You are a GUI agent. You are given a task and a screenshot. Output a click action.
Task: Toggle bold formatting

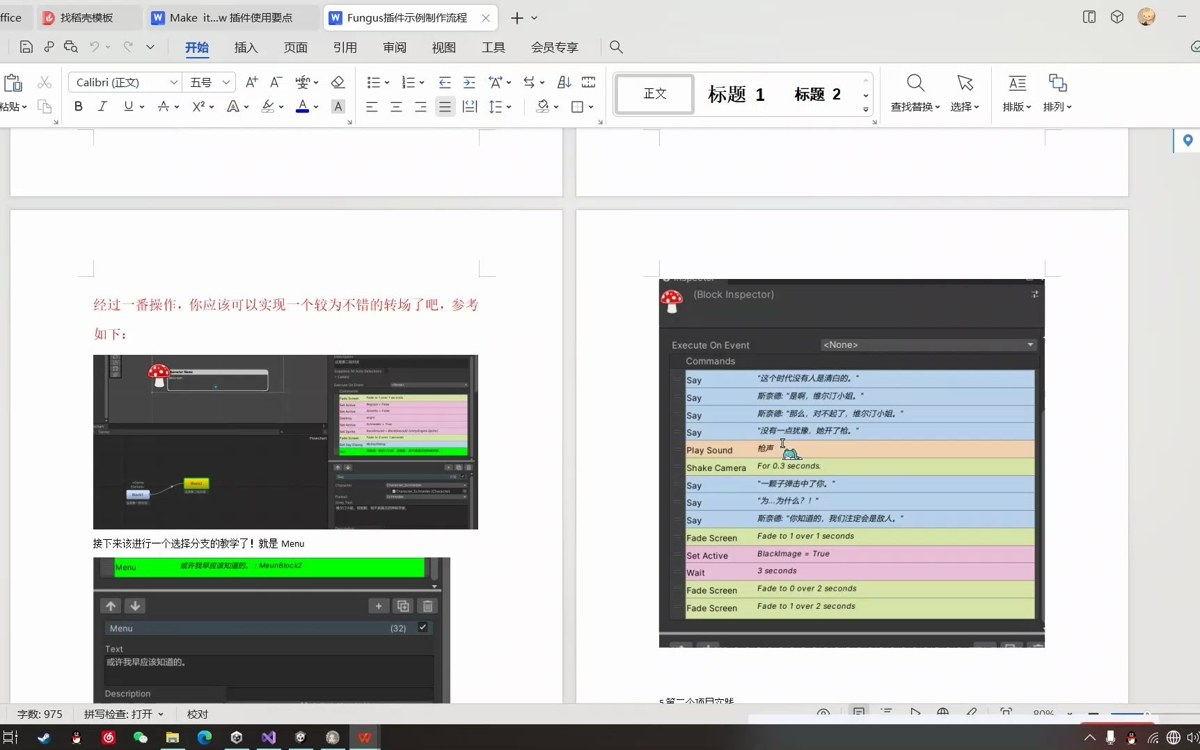click(x=78, y=106)
